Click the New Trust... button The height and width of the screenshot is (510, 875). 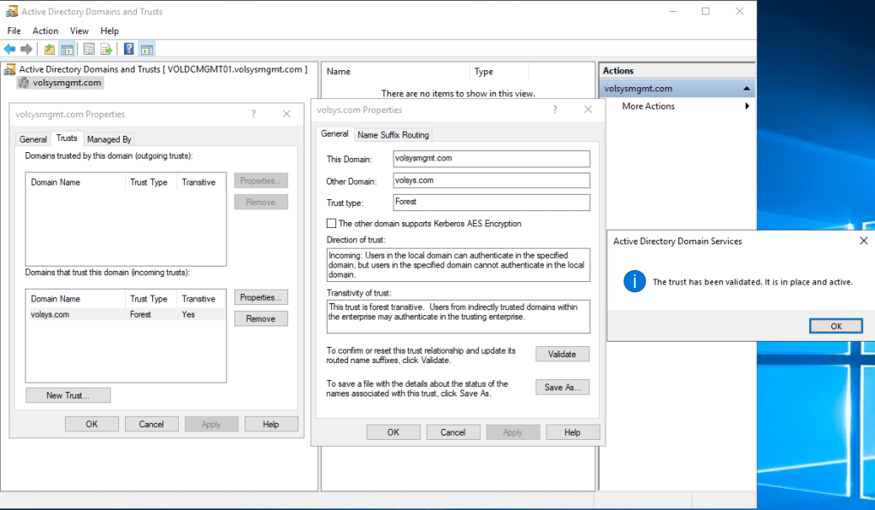[x=68, y=396]
